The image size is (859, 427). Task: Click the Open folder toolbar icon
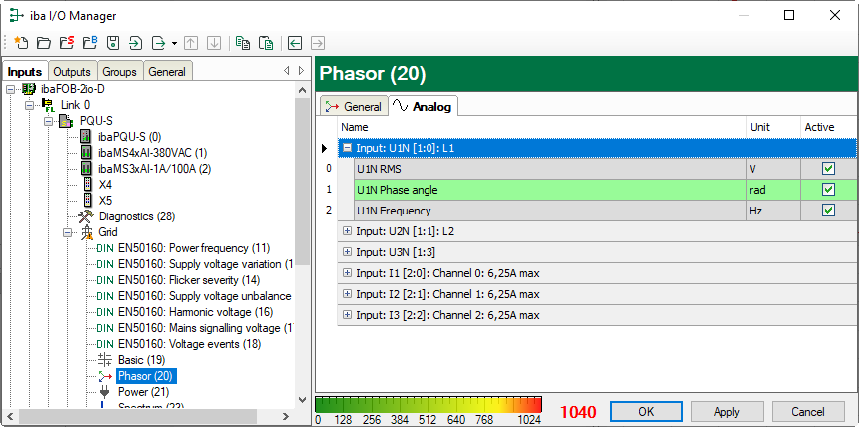(x=43, y=43)
